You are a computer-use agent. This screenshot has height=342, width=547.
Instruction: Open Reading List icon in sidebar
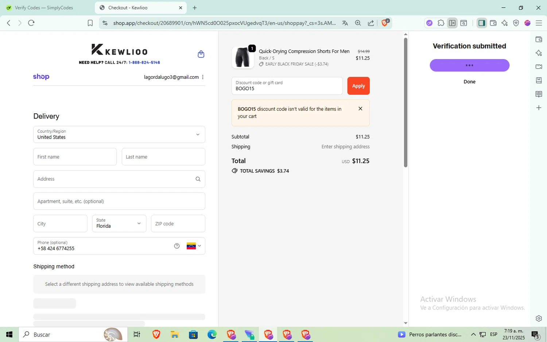539,94
